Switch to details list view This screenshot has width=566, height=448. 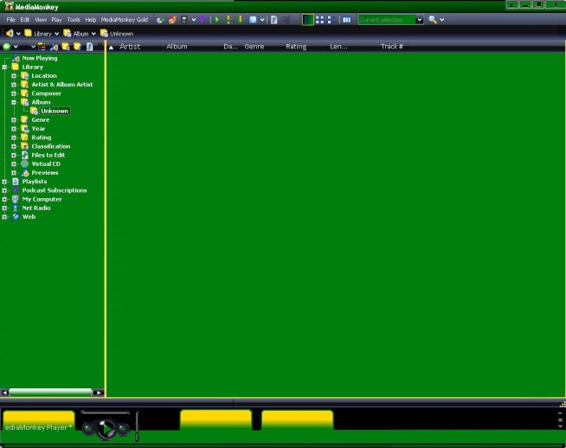[308, 20]
